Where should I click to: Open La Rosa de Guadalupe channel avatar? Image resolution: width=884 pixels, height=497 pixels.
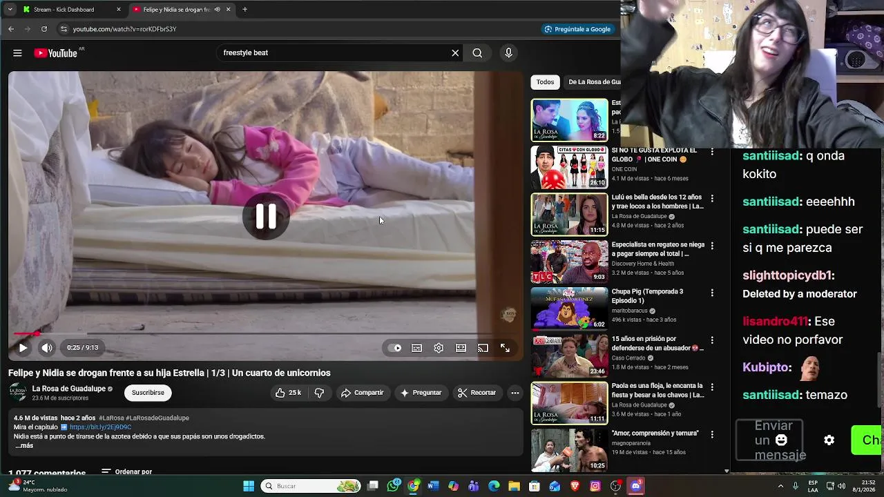[x=18, y=393]
